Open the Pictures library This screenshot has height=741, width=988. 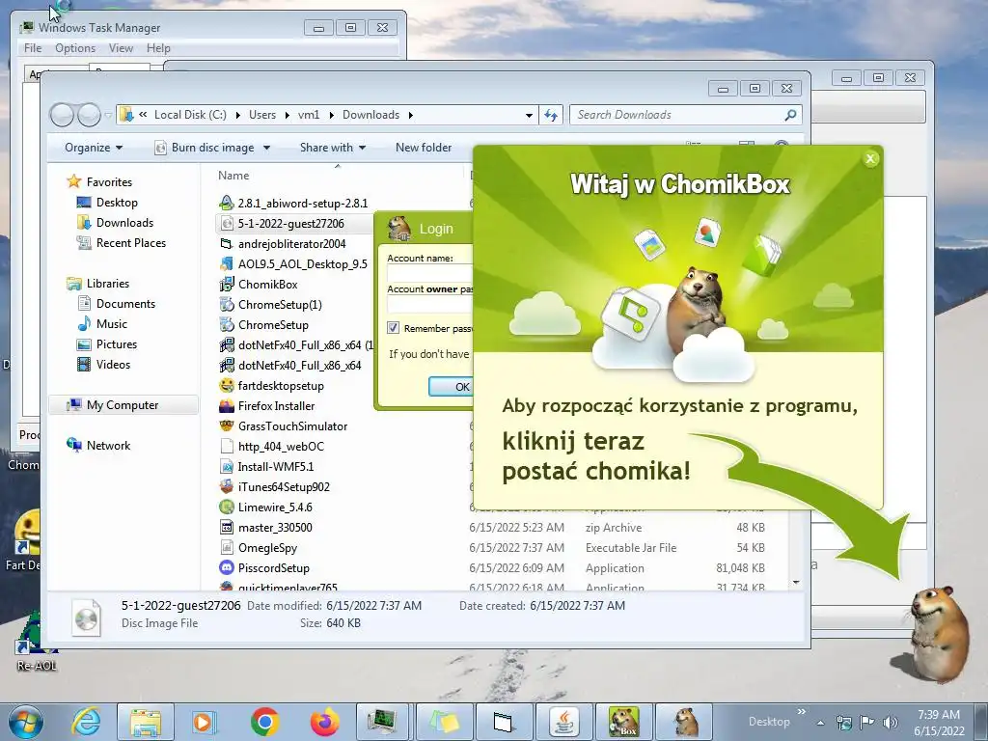(116, 344)
